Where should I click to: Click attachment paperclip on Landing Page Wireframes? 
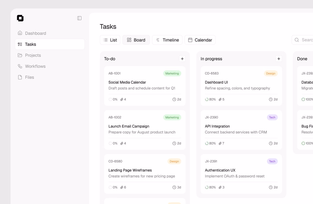pos(122,187)
